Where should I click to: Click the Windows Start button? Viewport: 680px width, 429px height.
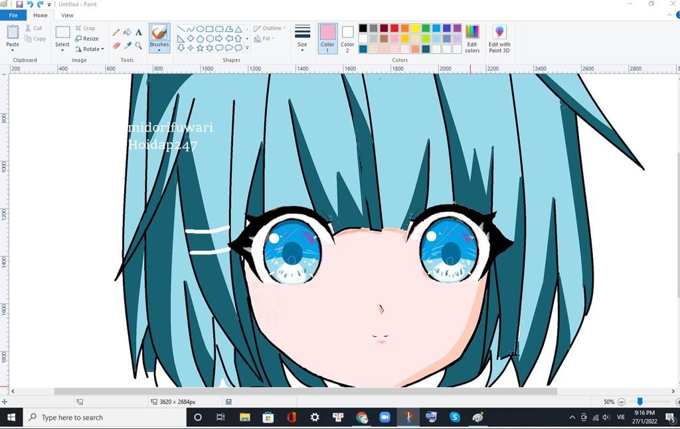point(11,417)
